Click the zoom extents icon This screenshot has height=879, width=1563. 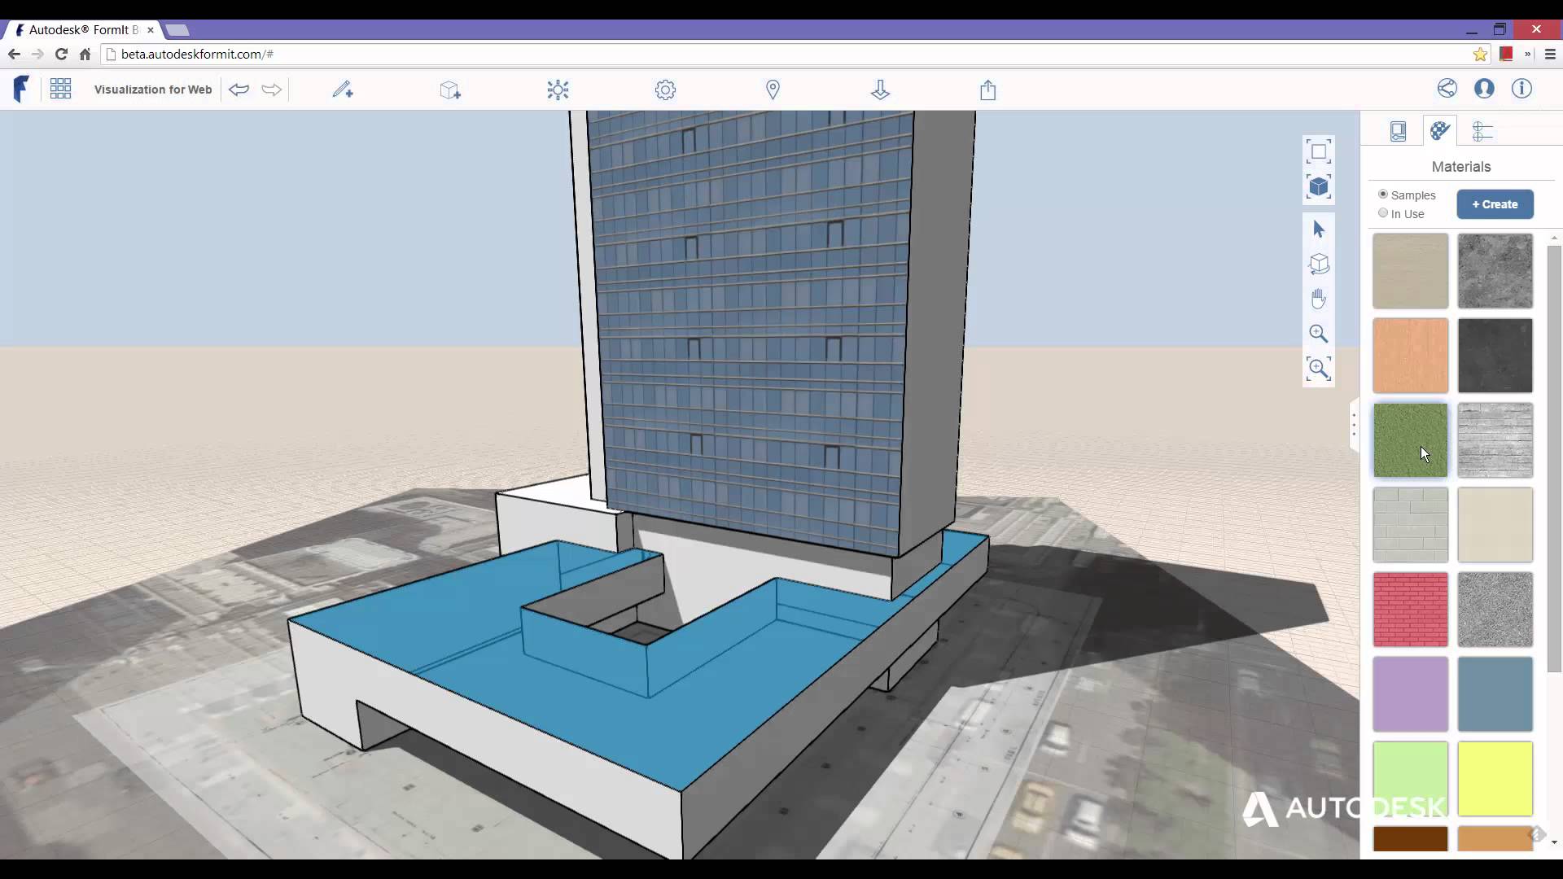(x=1319, y=151)
